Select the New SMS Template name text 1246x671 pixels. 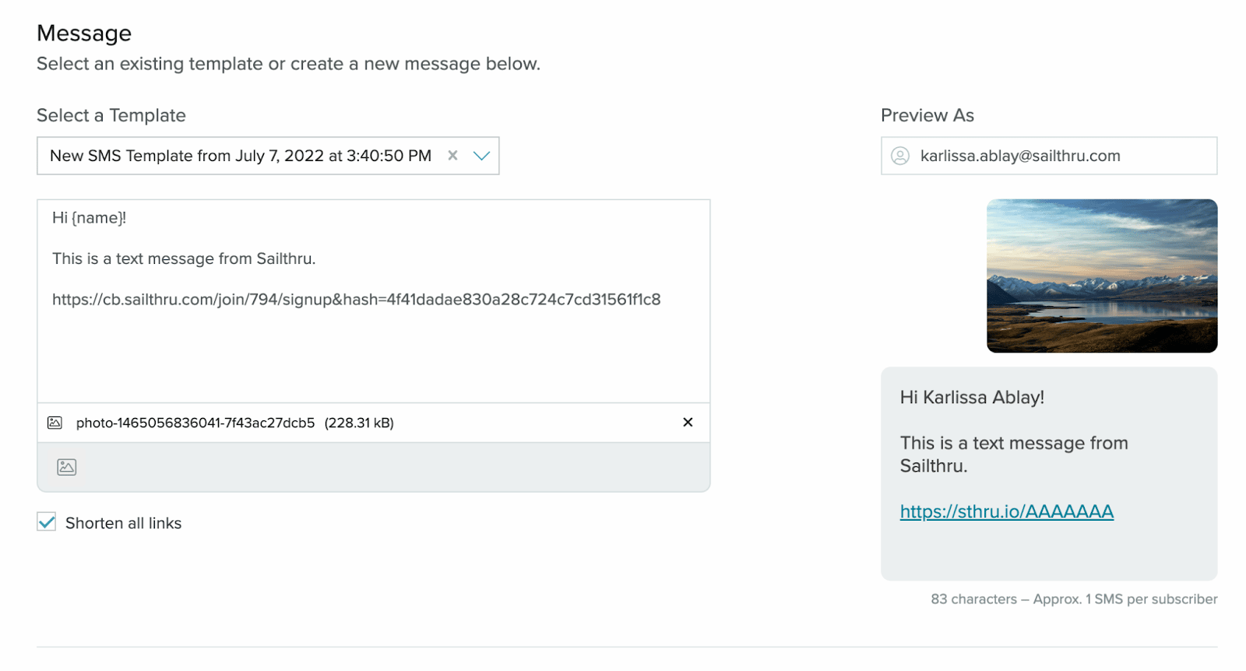(x=240, y=156)
